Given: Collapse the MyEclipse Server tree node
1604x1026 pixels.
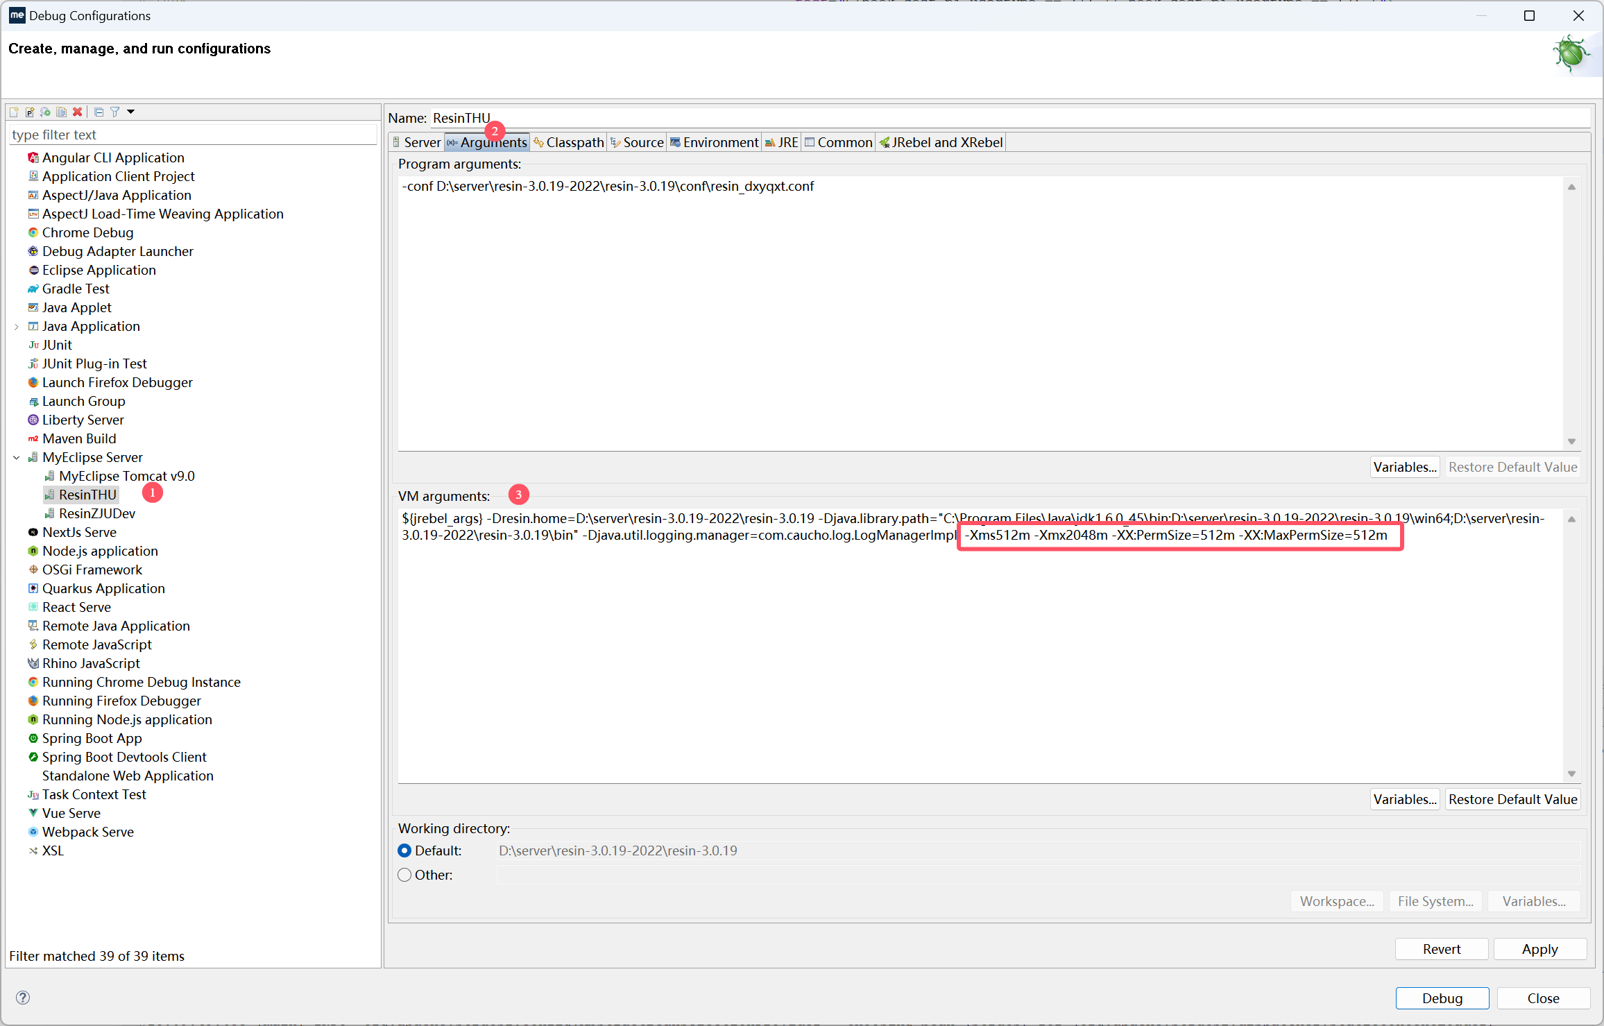Looking at the screenshot, I should (x=17, y=457).
